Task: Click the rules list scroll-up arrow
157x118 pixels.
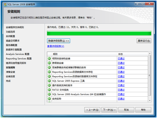Action: 150,54
